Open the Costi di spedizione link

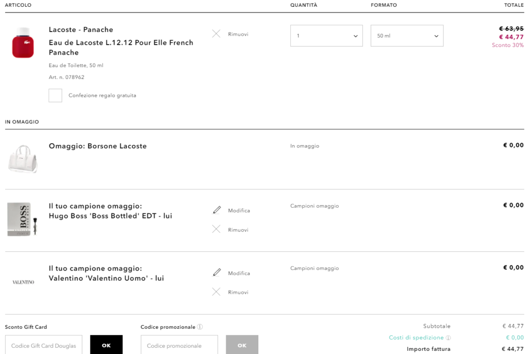tap(416, 338)
